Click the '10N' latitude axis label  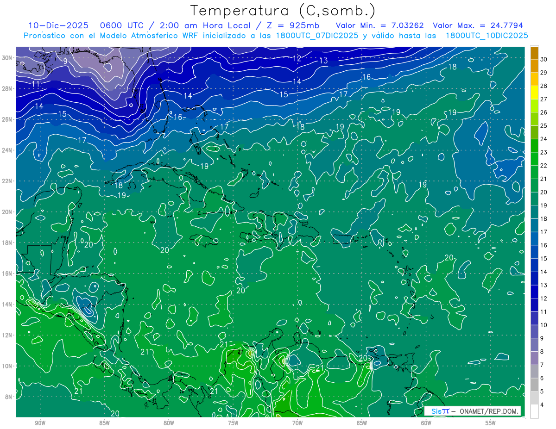point(7,366)
